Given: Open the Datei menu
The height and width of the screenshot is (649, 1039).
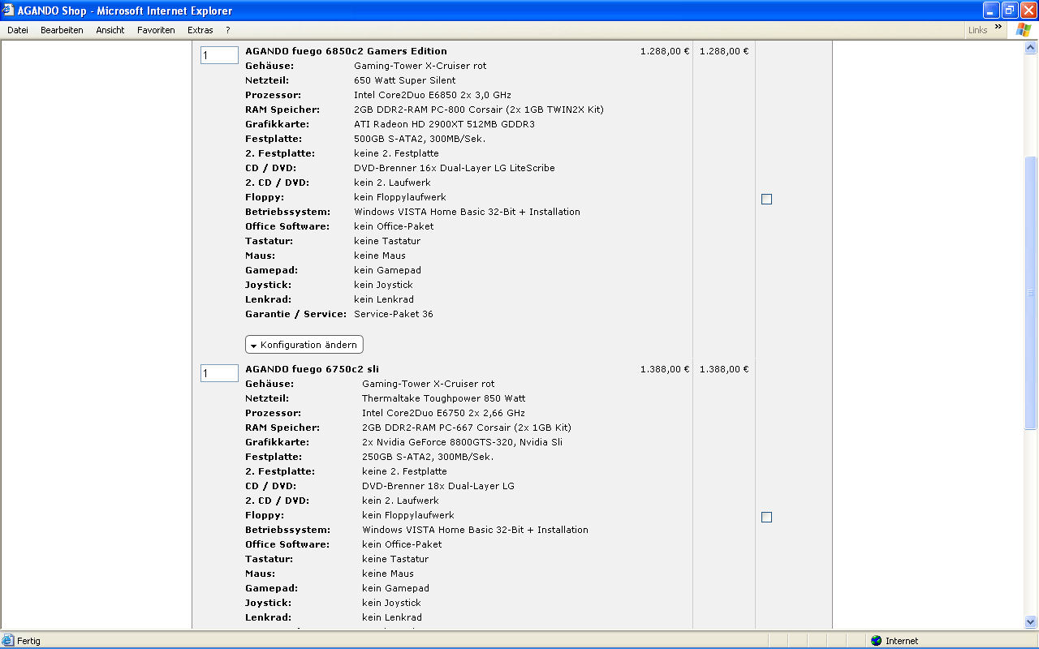Looking at the screenshot, I should [x=18, y=30].
